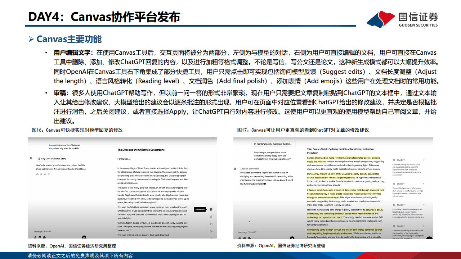Click the paragraph starting 'In the snowy village of Tinsel Town'
This screenshot has width=461, height=259.
point(153,176)
